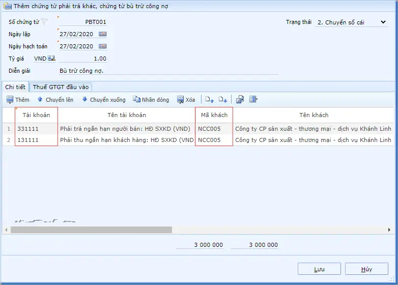Click Tên khách column header
Viewport: 398px width, 285px height.
click(314, 115)
